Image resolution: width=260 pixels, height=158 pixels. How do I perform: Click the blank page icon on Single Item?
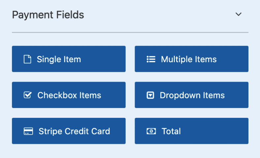(27, 59)
